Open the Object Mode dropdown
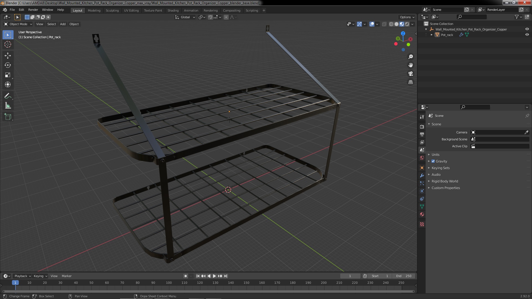This screenshot has height=299, width=532. (x=18, y=24)
